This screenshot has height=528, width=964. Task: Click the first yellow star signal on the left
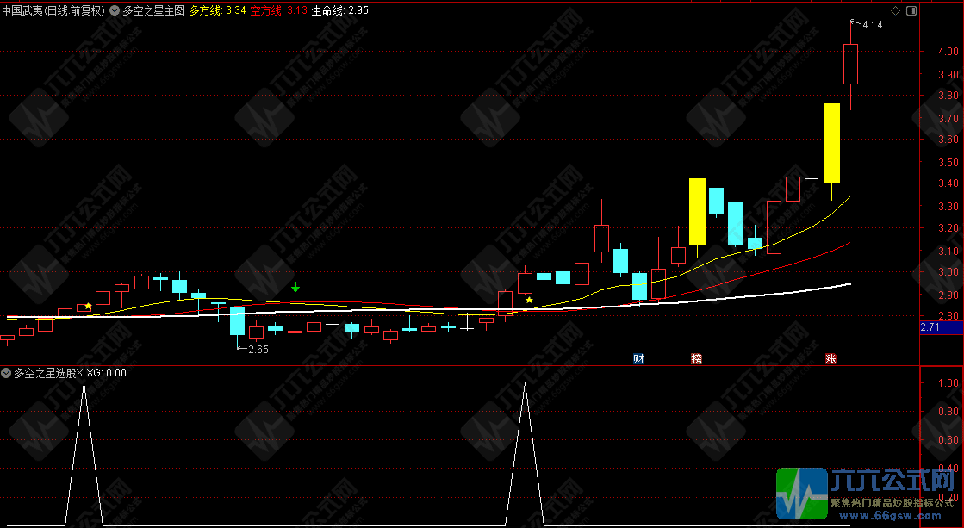pos(88,306)
